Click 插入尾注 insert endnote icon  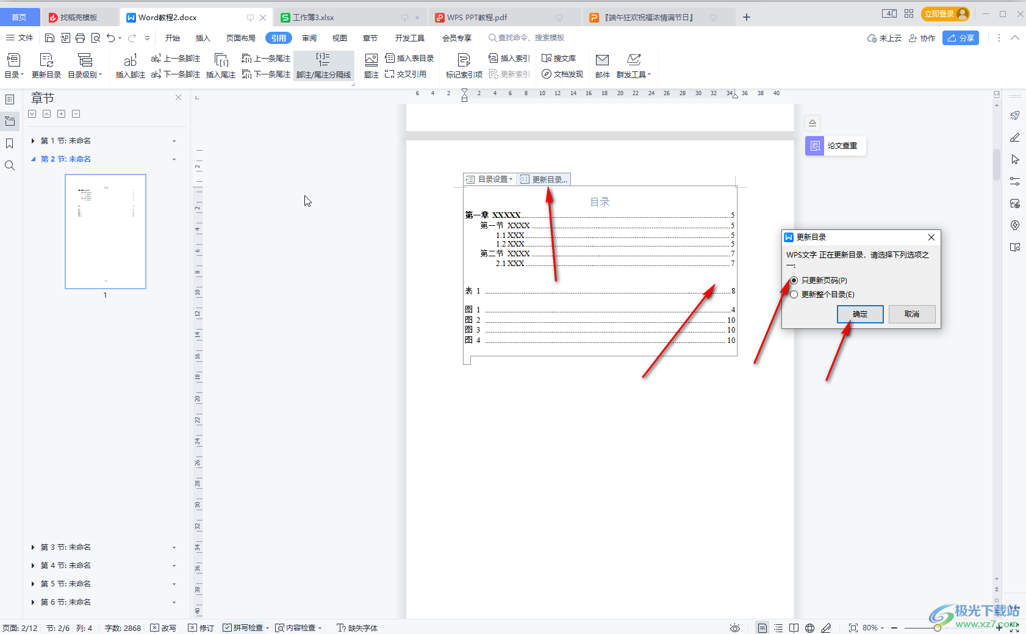(x=221, y=66)
